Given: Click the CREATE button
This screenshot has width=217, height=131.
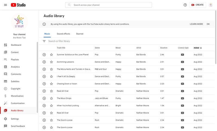Looking at the screenshot, I should click(x=197, y=5).
